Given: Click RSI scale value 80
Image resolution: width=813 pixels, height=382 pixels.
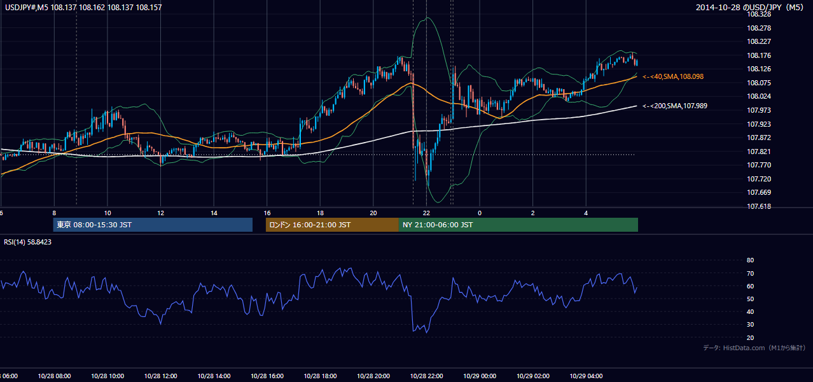Looking at the screenshot, I should pos(750,260).
